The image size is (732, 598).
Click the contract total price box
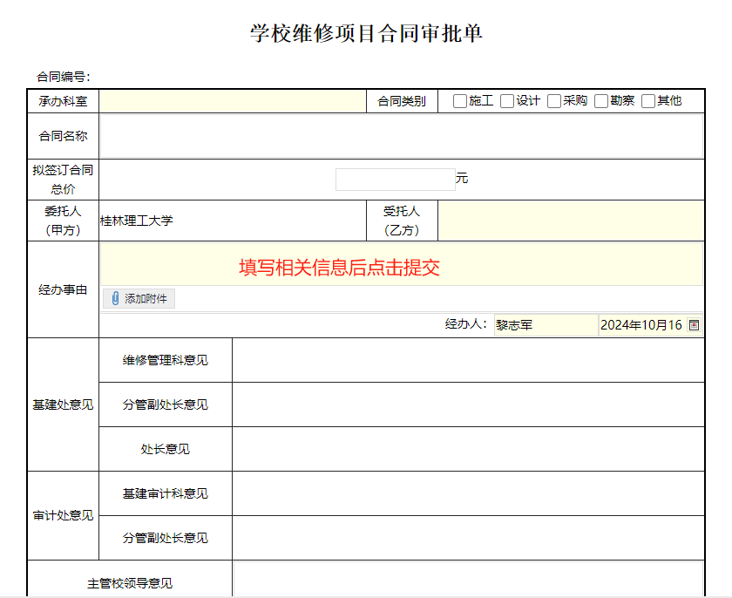(395, 180)
